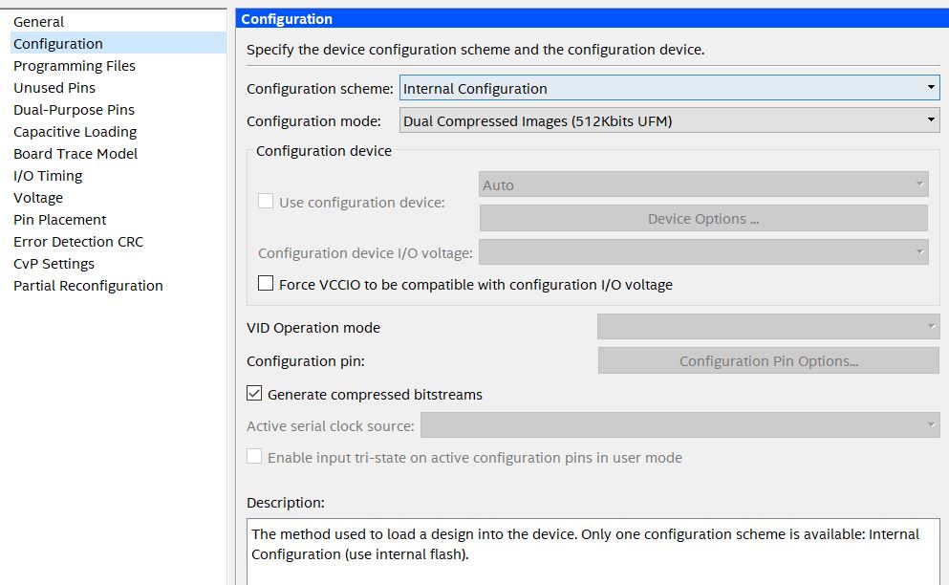
Task: Toggle Use configuration device checkbox
Action: (x=266, y=201)
